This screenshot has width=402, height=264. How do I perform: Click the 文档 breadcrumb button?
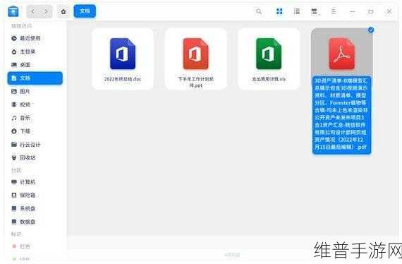pyautogui.click(x=85, y=11)
